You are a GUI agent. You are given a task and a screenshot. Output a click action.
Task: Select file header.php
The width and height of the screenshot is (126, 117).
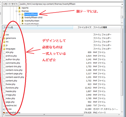coord(11,91)
